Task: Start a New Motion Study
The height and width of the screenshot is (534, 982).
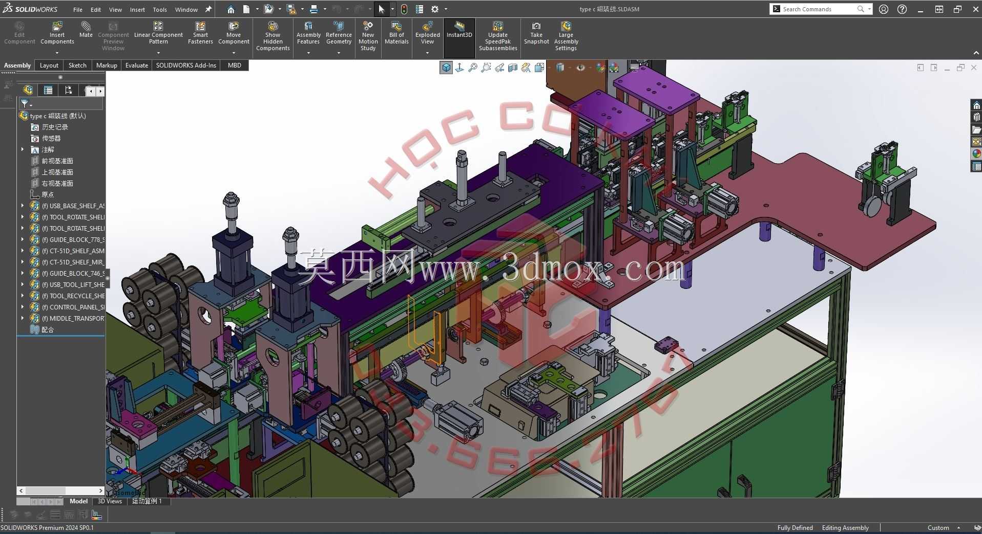Action: tap(368, 36)
